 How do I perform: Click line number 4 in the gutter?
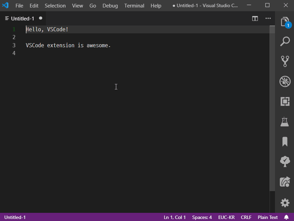tap(14, 53)
